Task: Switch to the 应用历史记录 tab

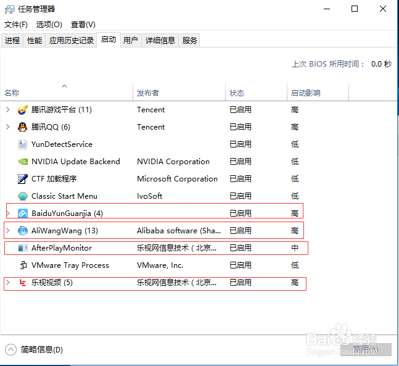Action: [x=72, y=40]
